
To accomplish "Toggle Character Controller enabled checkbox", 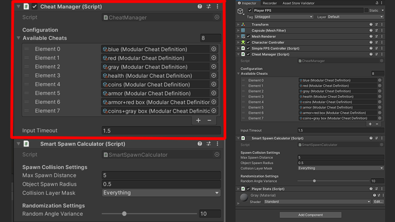I will click(248, 42).
